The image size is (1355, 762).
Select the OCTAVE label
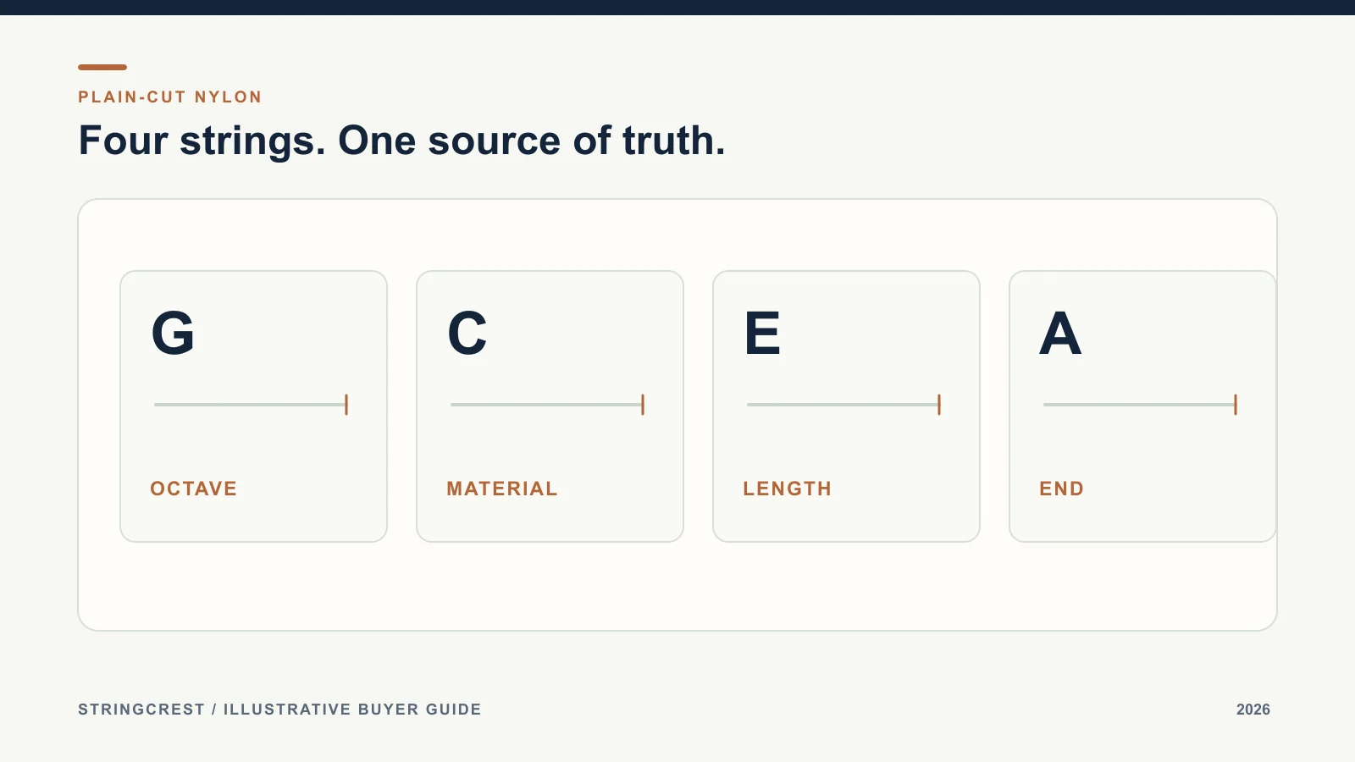(x=193, y=489)
